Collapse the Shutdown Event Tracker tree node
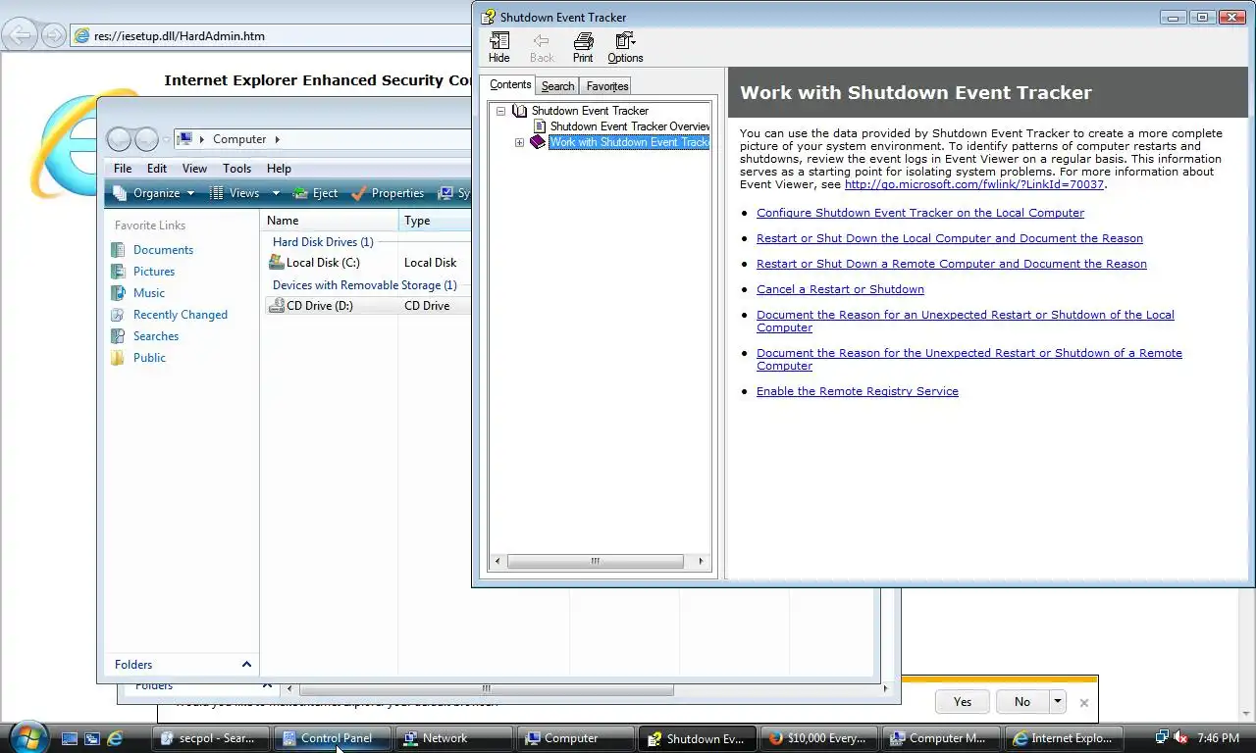Screen dimensions: 1256x753 [x=500, y=111]
